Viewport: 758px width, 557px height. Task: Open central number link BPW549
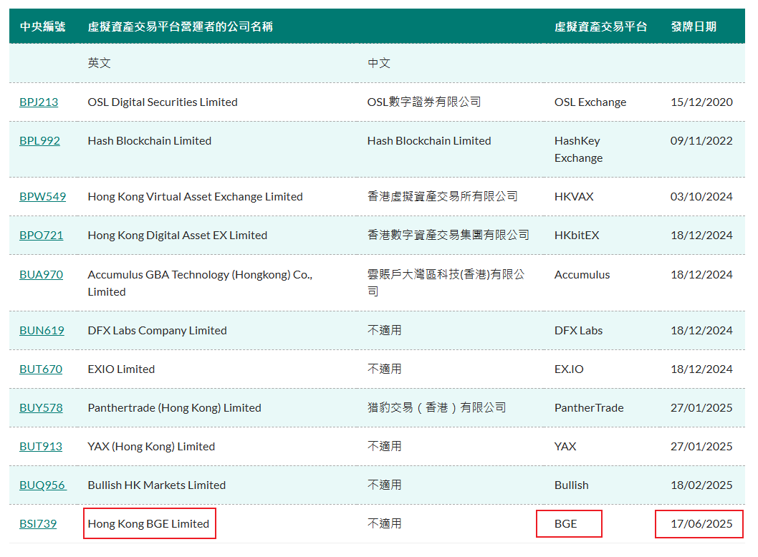click(x=42, y=197)
